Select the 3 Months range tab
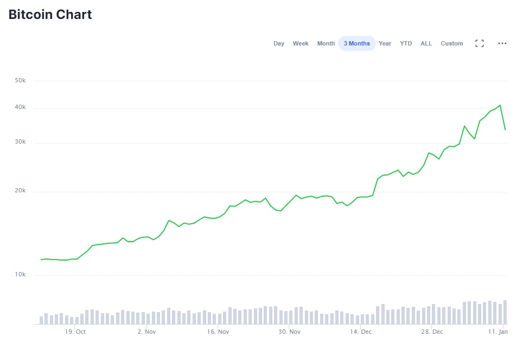Screen dimensions: 523x343 tap(356, 43)
